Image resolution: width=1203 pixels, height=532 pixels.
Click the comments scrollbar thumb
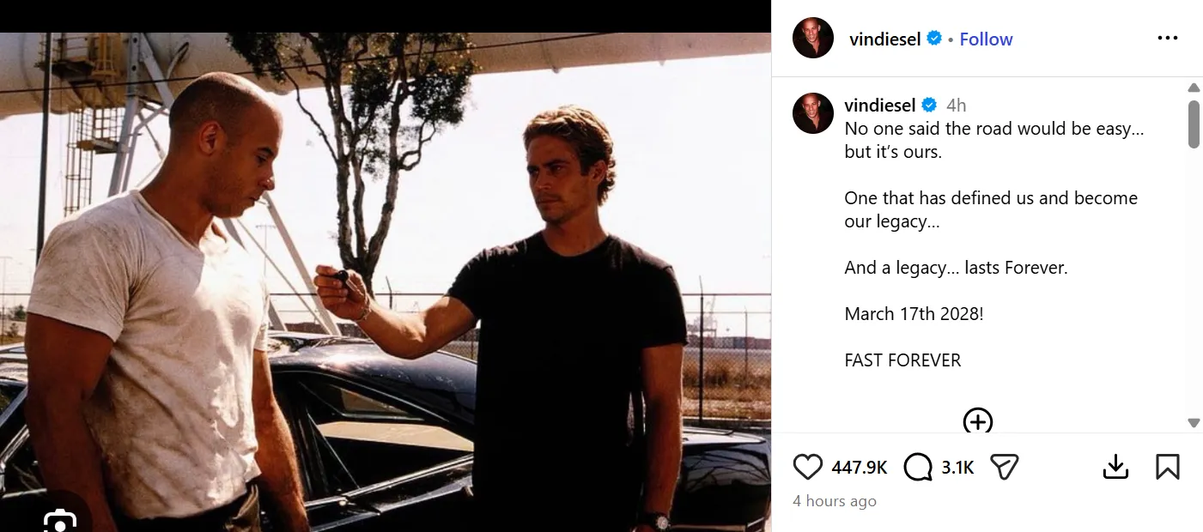coord(1194,124)
